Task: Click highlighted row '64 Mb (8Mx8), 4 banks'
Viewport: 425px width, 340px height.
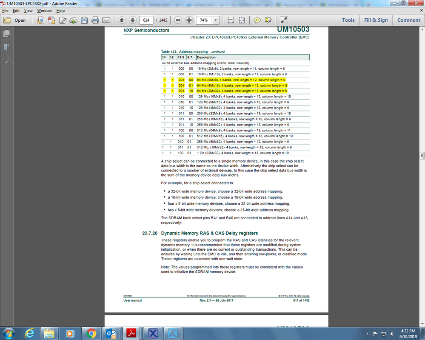Action: point(235,80)
